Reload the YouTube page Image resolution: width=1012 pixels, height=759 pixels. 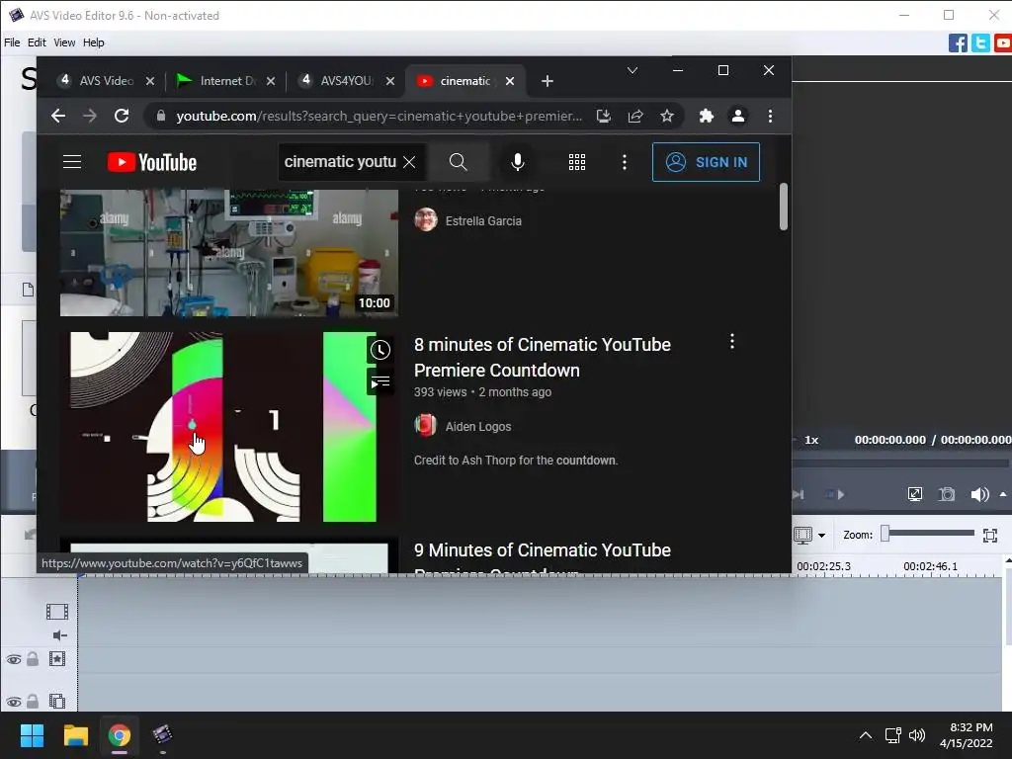click(x=122, y=117)
